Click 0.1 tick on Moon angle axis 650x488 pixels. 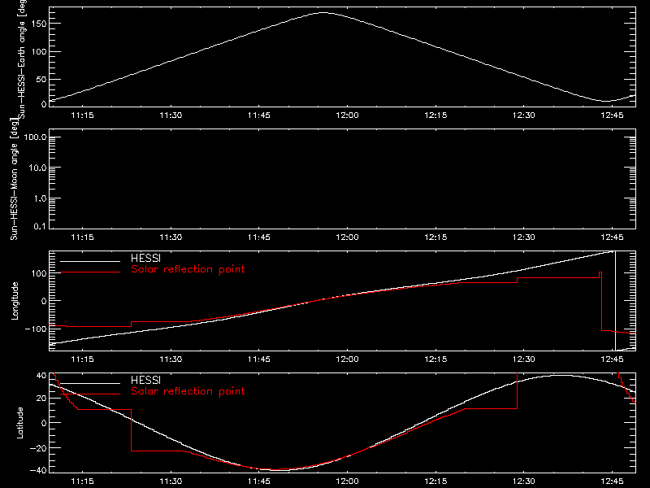tap(40, 226)
